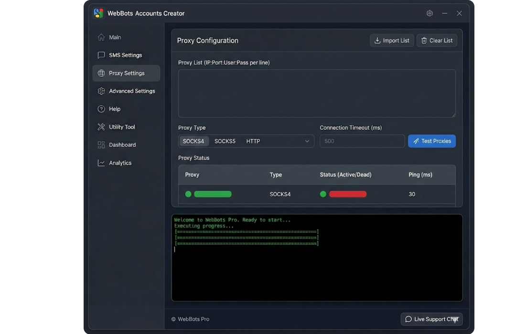Click the settings gear in the title bar
This screenshot has width=516, height=334.
429,13
